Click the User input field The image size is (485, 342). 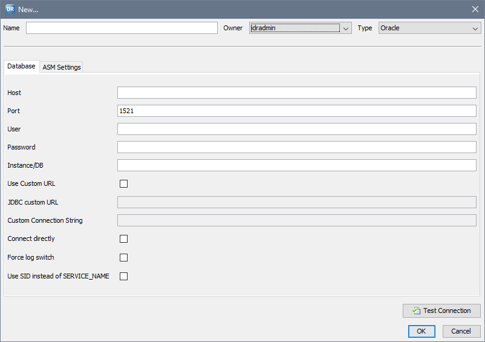[x=296, y=129]
